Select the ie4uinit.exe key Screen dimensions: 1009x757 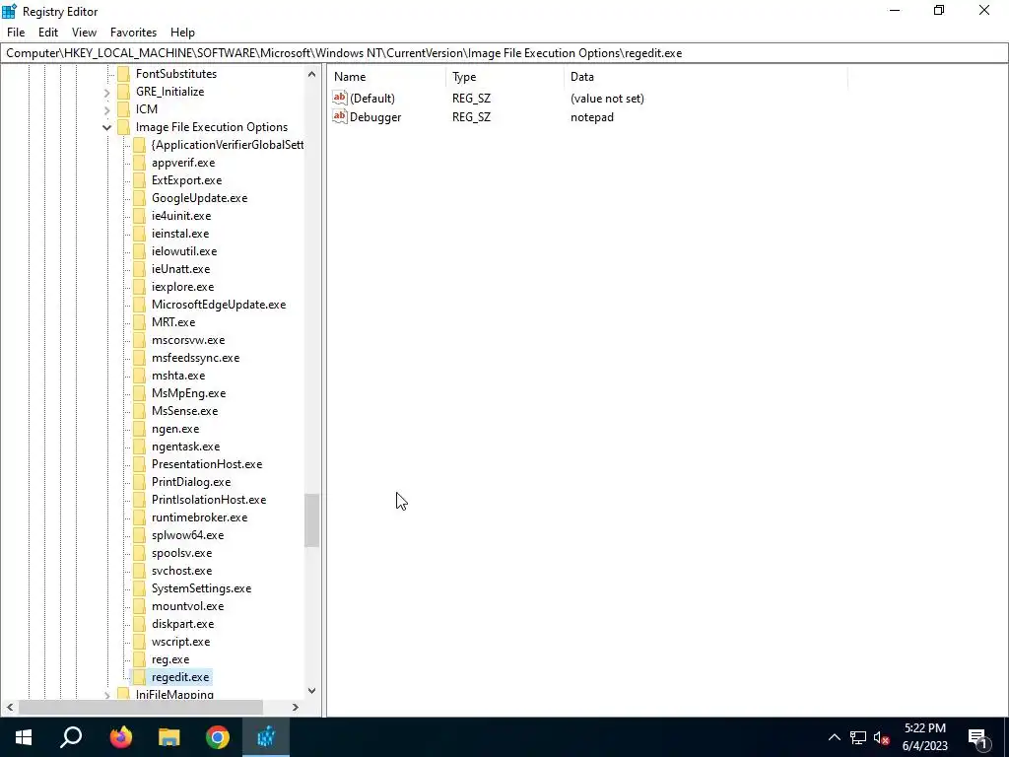click(181, 216)
